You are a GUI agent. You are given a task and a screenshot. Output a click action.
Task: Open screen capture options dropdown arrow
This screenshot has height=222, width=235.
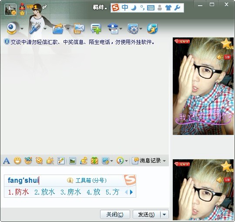(x=111, y=161)
